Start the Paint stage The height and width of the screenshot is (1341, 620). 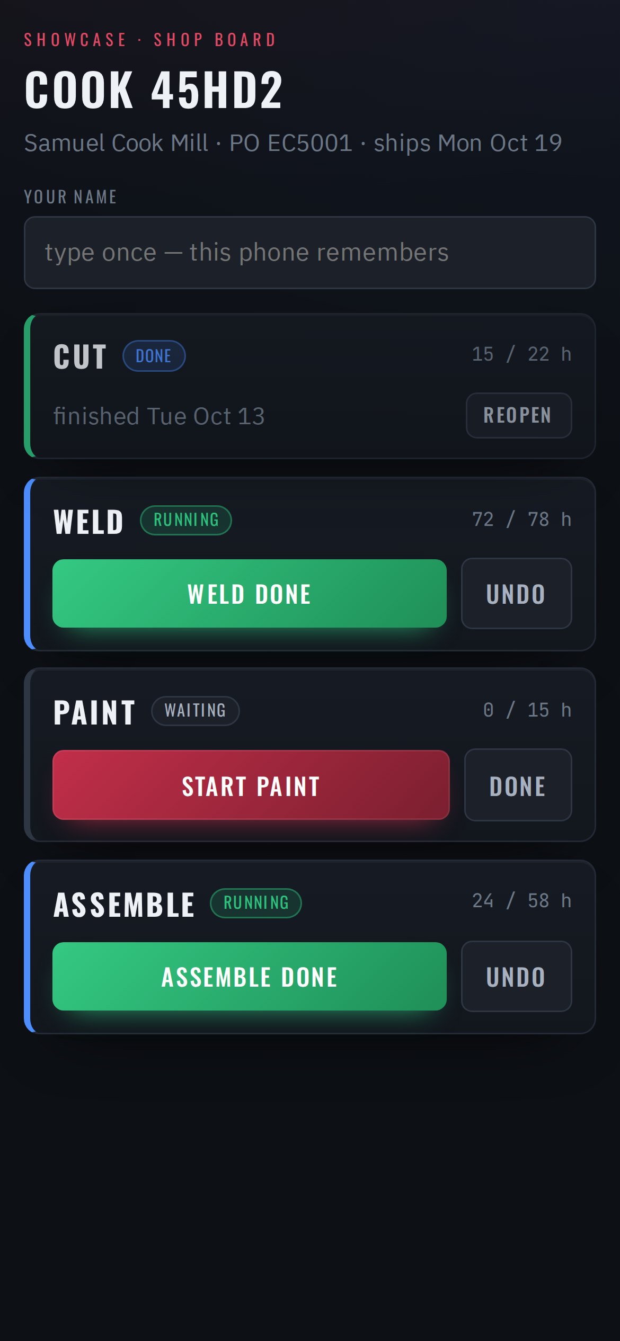pos(251,785)
